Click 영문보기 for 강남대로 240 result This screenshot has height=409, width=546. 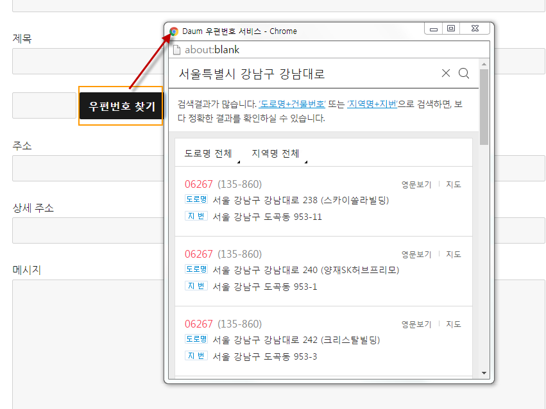point(416,255)
